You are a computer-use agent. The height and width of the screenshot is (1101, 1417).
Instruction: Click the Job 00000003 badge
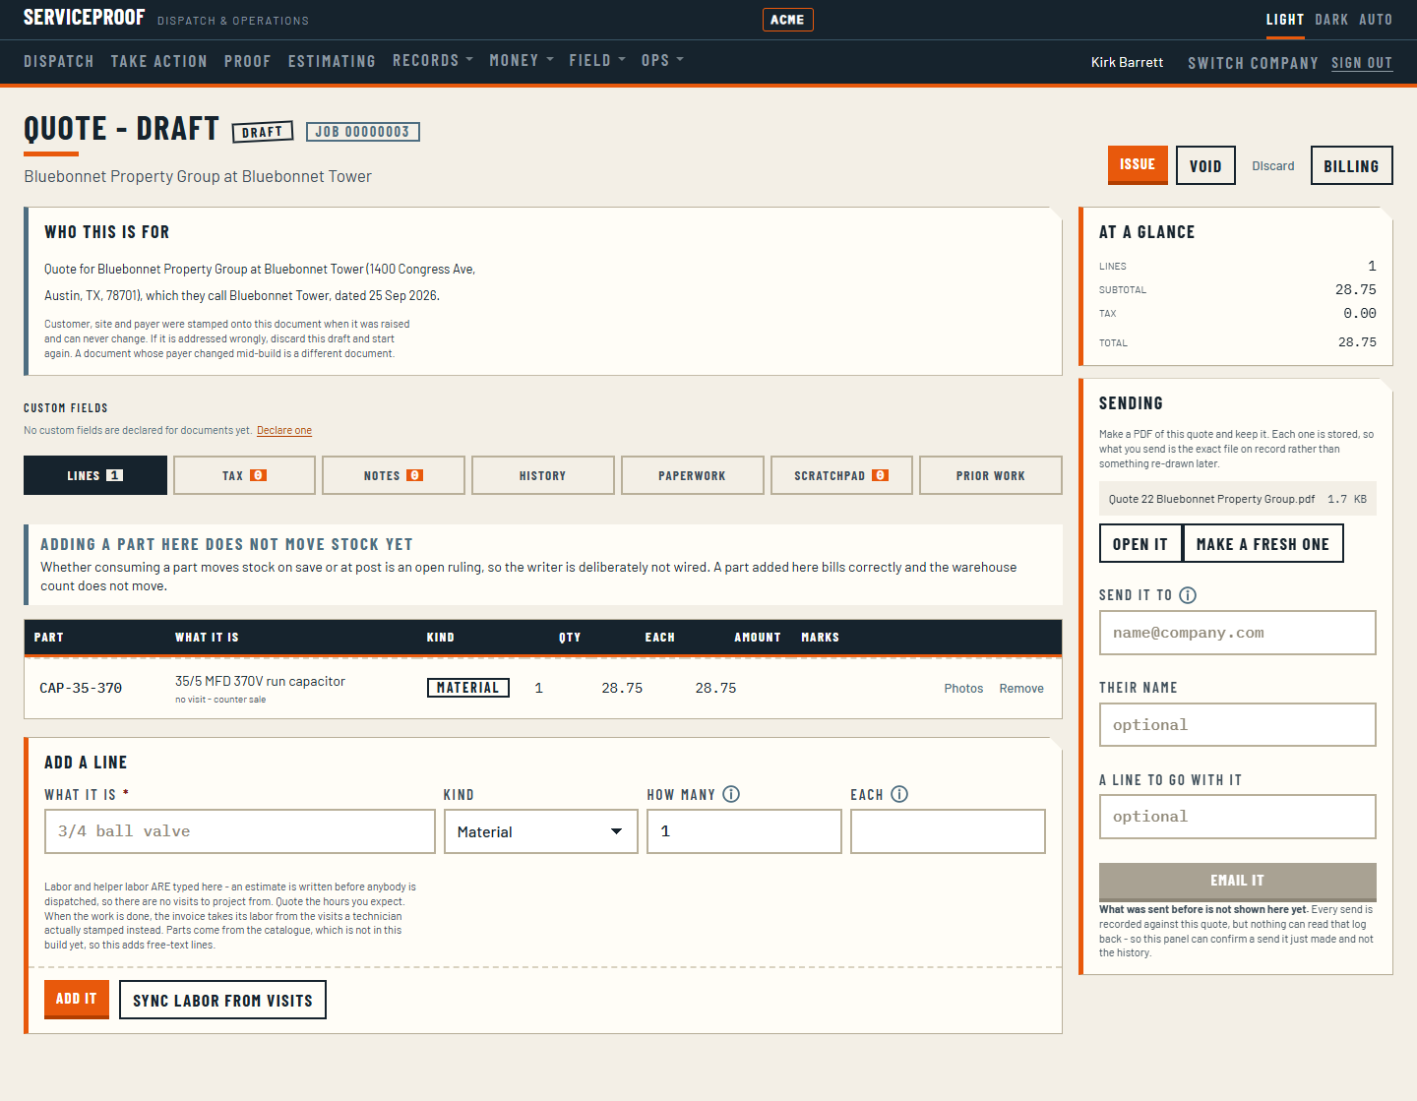coord(363,132)
